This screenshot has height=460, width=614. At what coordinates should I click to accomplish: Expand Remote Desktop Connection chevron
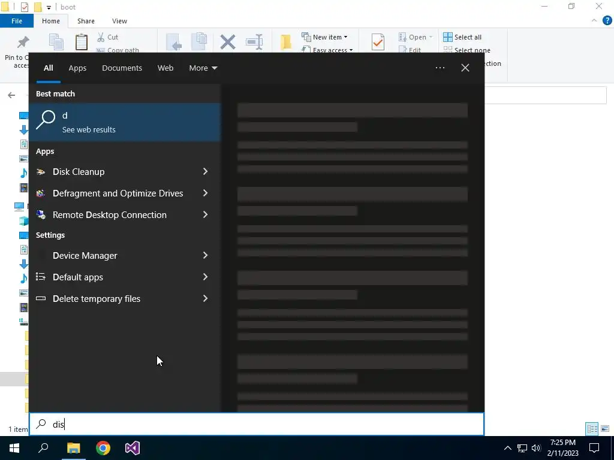(205, 214)
